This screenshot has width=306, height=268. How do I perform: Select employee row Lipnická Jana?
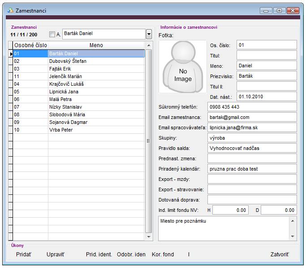pyautogui.click(x=78, y=92)
